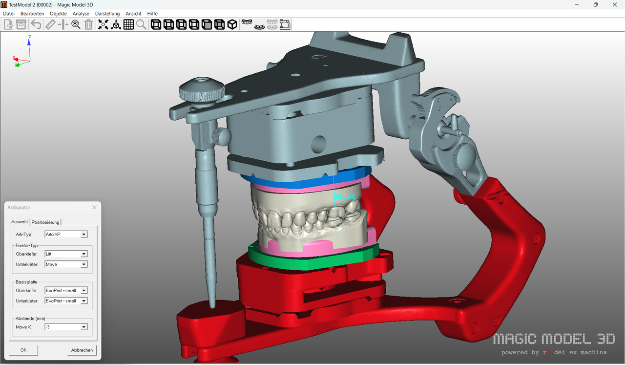Click the Abbrechen button
The image size is (625, 365).
pyautogui.click(x=82, y=350)
